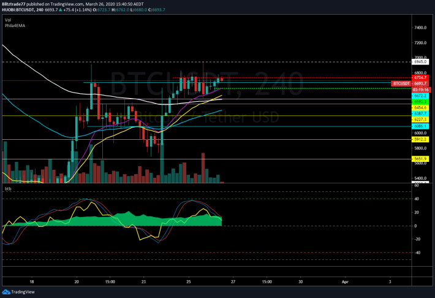
Task: Click the 20 date on time axis
Action: click(77, 281)
